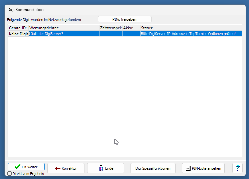249x179 pixels.
Task: Click the exit door icon on Ende
Action: point(101,168)
